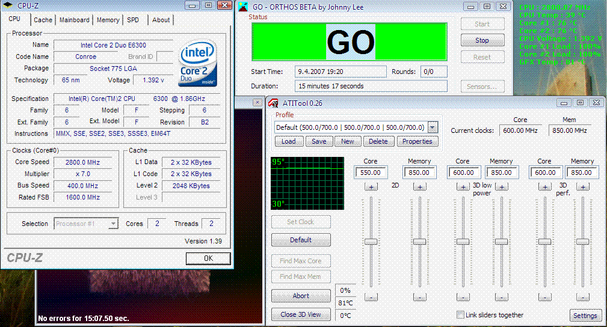Increase 2D Memory clock with plus button
Viewport: 607px width, 327px height.
point(420,187)
